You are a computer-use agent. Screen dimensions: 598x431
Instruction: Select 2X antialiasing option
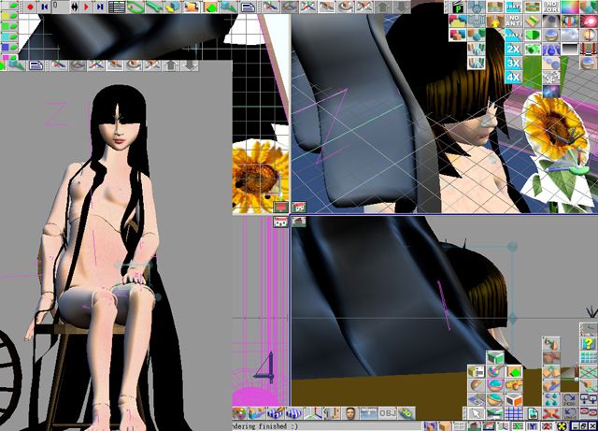point(514,48)
